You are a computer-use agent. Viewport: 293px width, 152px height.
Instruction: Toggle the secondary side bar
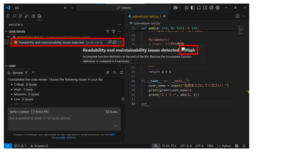click(x=205, y=8)
